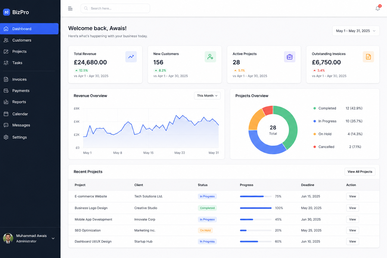
Task: Click the New Customers add-user icon
Action: (210, 57)
